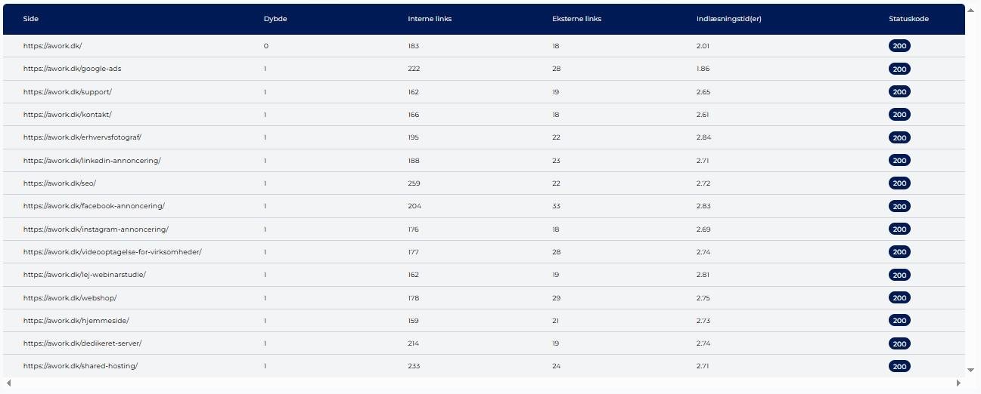Click the scroll-down arrow of vertical scrollbar

coord(971,370)
